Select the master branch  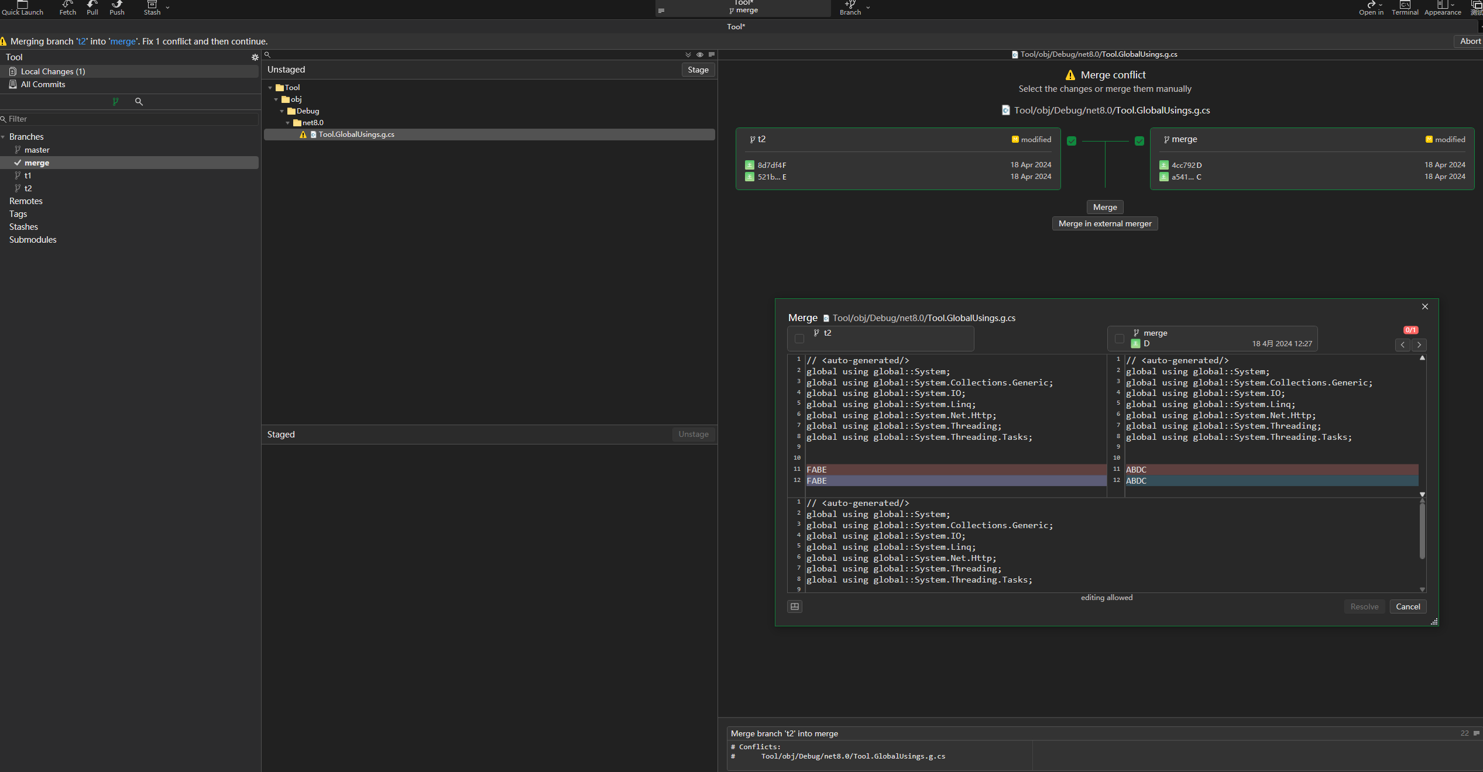pyautogui.click(x=37, y=150)
